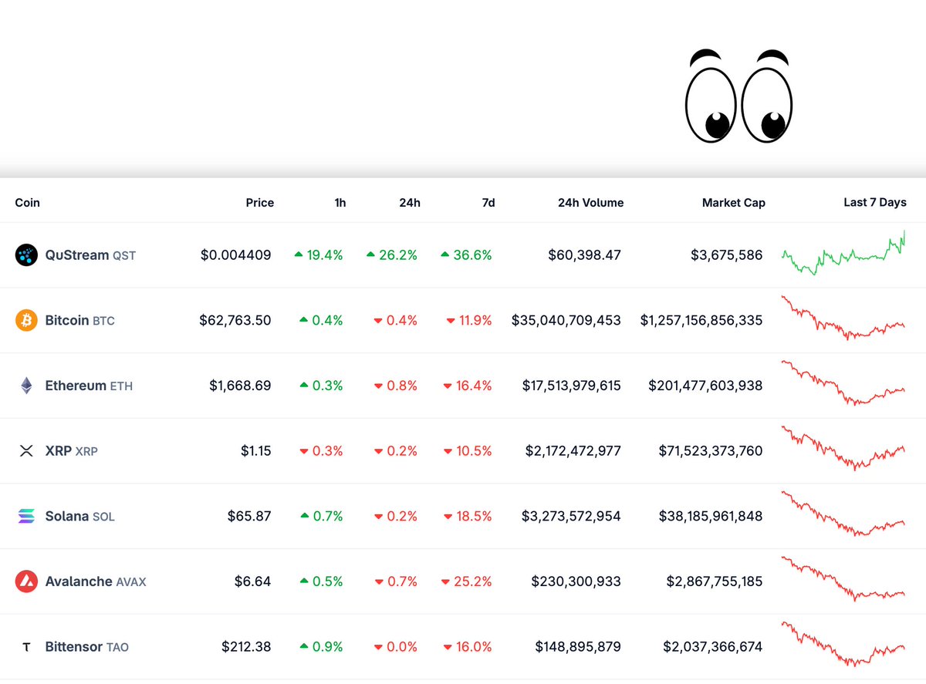Image resolution: width=926 pixels, height=684 pixels.
Task: Click Ethereum's 16.4% seven-day drop
Action: [x=468, y=386]
